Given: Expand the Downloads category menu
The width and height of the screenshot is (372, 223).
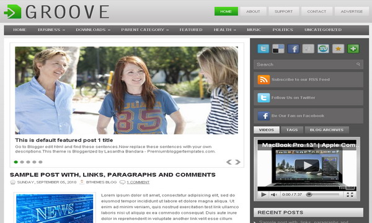Looking at the screenshot, I should [93, 30].
